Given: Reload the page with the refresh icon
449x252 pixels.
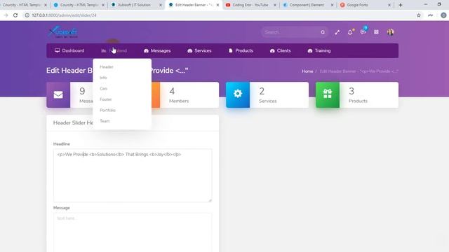Looking at the screenshot, I should (x=15, y=15).
